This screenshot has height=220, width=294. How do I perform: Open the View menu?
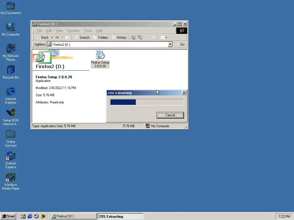tap(59, 31)
